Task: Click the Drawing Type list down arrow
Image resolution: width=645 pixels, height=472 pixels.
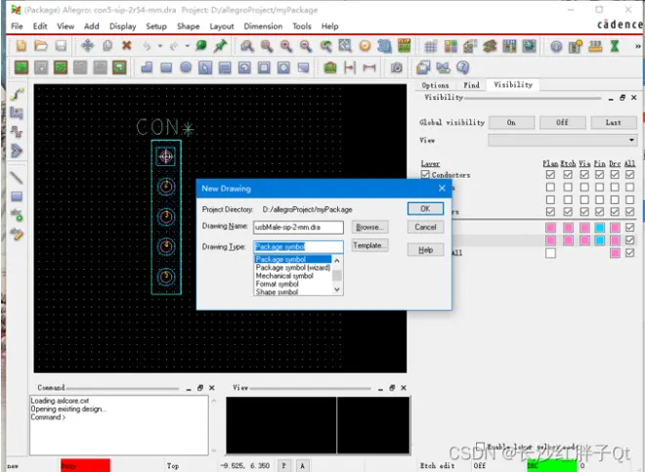Action: coord(337,289)
